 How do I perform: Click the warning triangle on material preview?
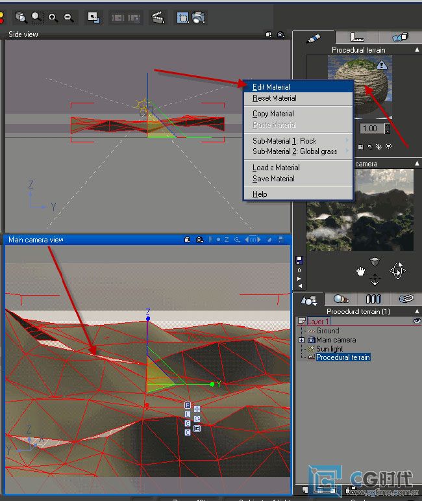pyautogui.click(x=382, y=66)
